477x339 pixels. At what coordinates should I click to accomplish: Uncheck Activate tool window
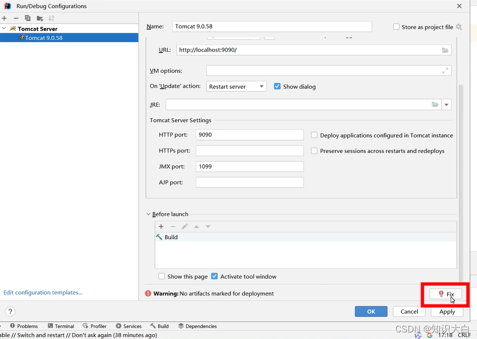(x=214, y=277)
